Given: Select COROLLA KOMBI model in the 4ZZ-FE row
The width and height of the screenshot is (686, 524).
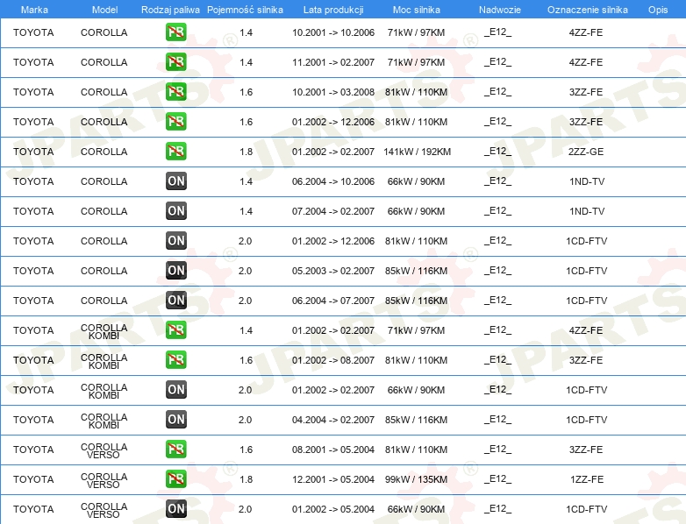Looking at the screenshot, I should (x=104, y=332).
